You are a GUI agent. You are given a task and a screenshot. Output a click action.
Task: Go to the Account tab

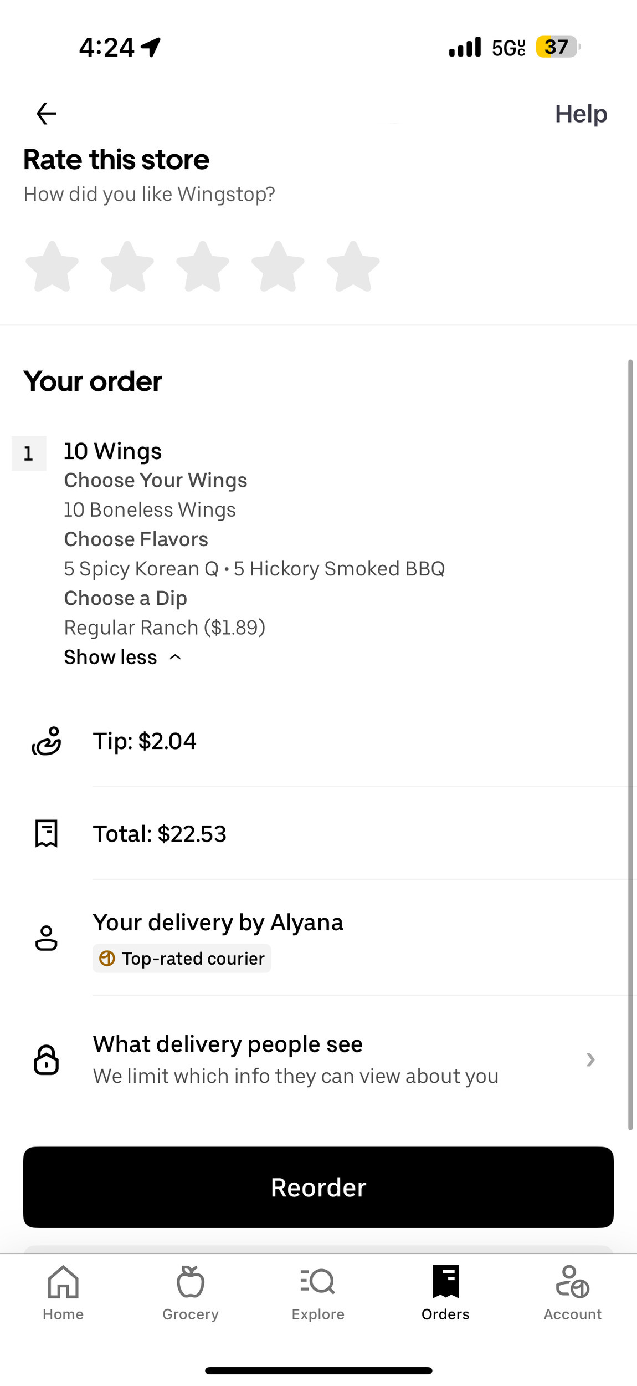(573, 1292)
